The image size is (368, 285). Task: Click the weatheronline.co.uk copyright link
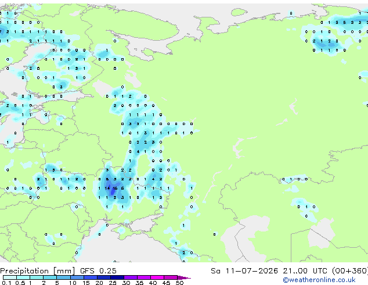[319, 280]
